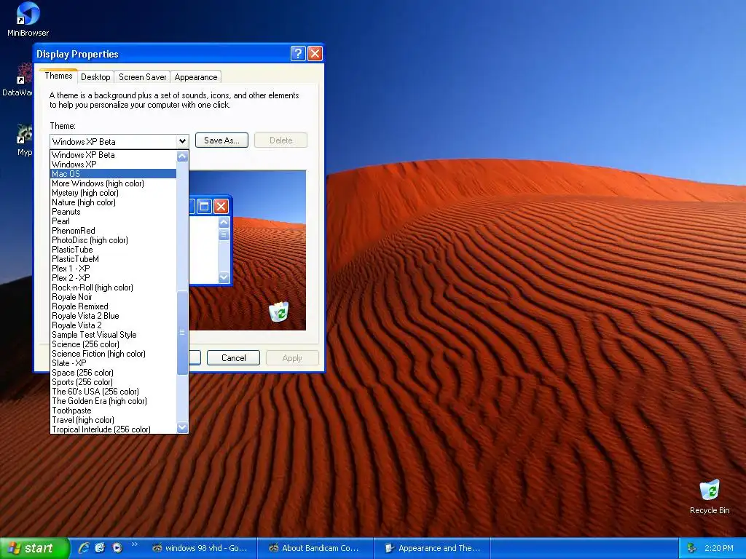
Task: Select the Royale Remixed theme
Action: click(x=113, y=306)
